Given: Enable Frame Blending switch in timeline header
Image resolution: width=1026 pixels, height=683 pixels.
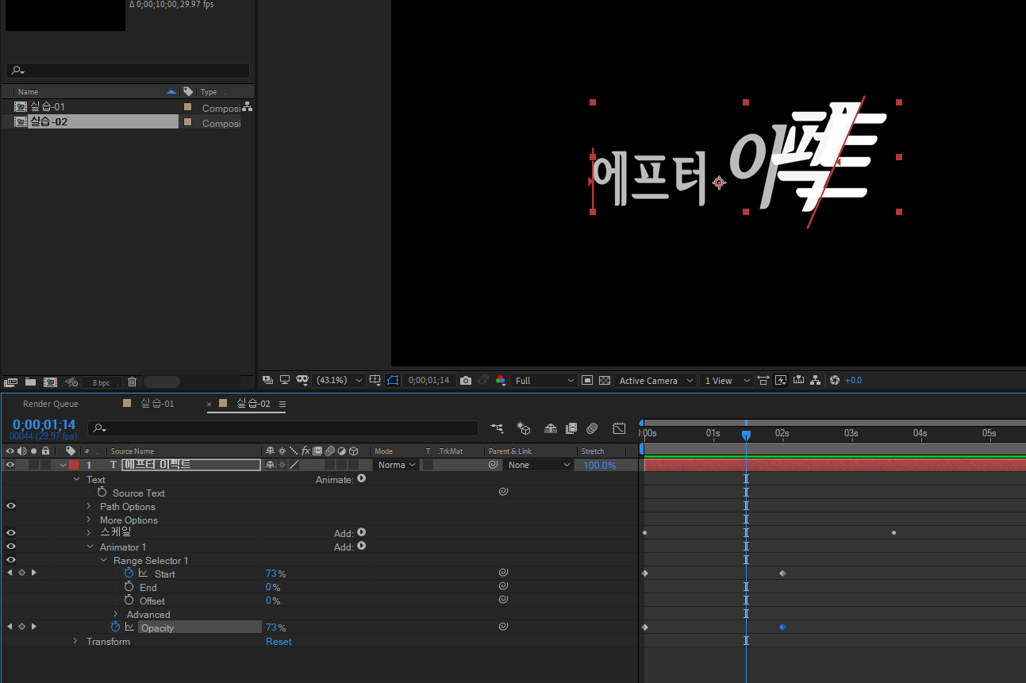Looking at the screenshot, I should [x=571, y=428].
